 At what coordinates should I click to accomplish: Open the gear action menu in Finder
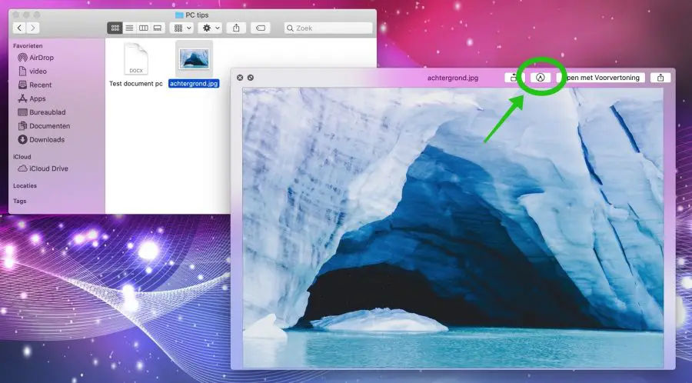click(210, 28)
